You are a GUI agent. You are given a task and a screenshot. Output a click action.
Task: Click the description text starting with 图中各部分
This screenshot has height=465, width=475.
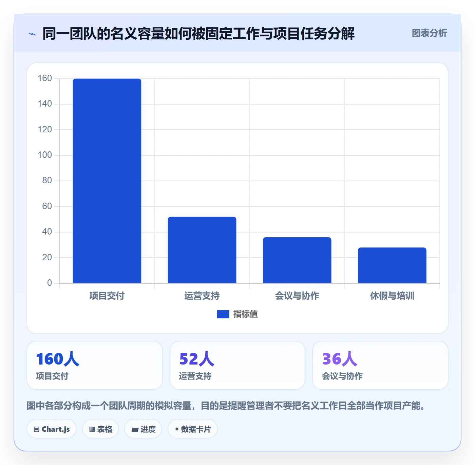click(227, 406)
